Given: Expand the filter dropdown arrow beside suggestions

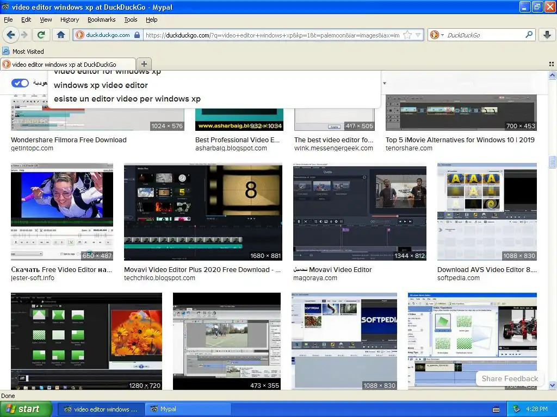Looking at the screenshot, I should point(385,83).
